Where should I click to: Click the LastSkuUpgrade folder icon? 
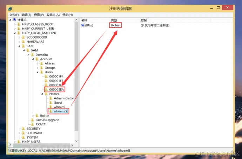tap(33, 120)
